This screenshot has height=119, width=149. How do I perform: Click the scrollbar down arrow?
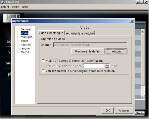coord(142,97)
